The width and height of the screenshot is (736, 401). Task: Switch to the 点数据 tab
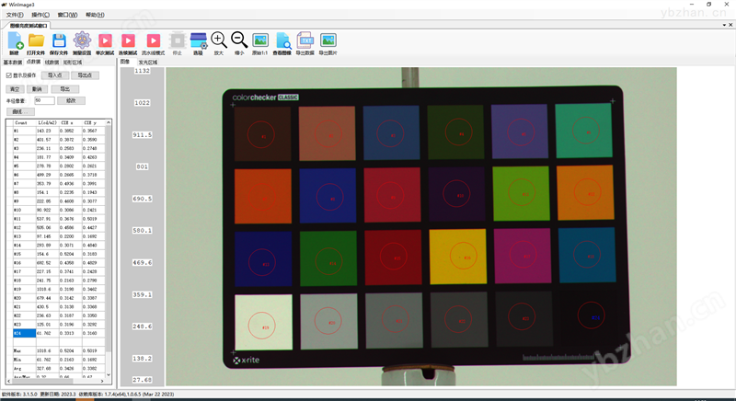click(33, 62)
